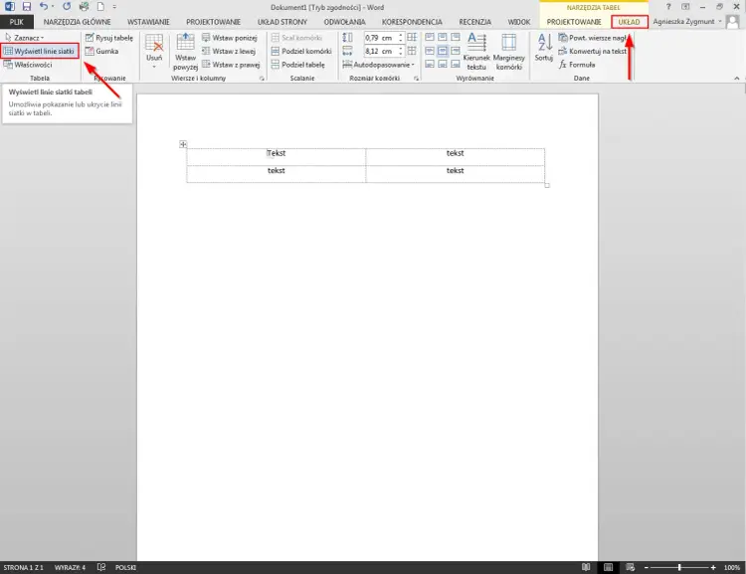Expand the Zaznacz dropdown
Viewport: 746px width, 574px height.
point(24,38)
